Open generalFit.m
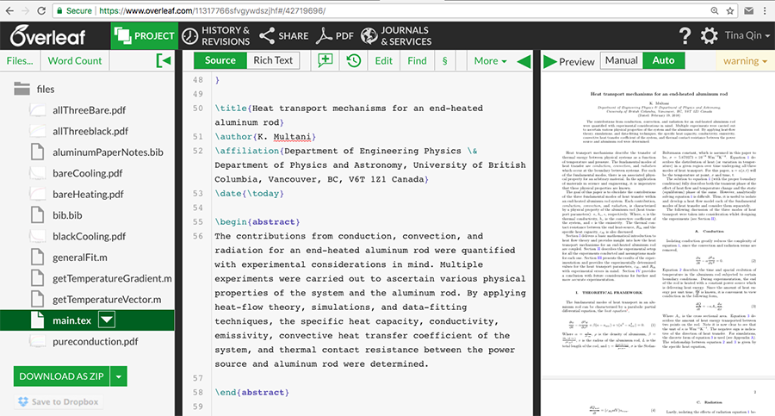Image resolution: width=775 pixels, height=416 pixels. [x=79, y=258]
